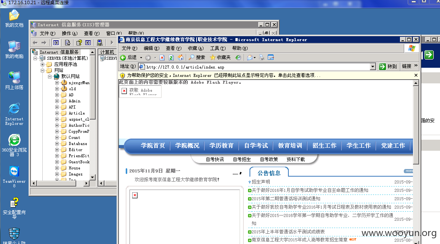Click the IE Mail envelope icon

click(x=250, y=57)
